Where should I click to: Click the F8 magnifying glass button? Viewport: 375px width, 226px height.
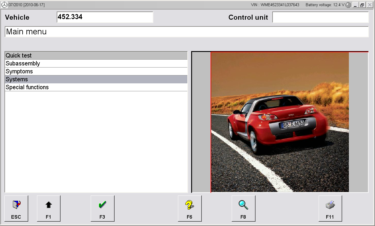click(x=243, y=208)
